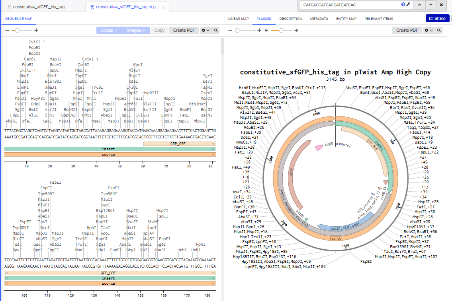The image size is (452, 301).
Task: Click the Hsp92II enzyme label
Action: pyautogui.click(x=151, y=93)
